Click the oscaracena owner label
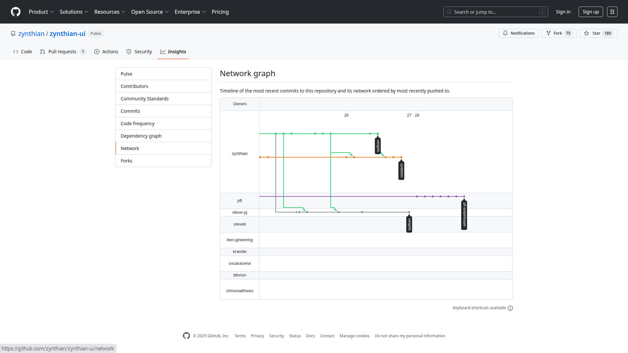Viewport: 628px width, 353px height. (x=240, y=263)
